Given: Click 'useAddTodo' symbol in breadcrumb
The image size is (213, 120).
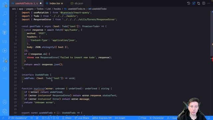Looking at the screenshot, I should 99,9.
